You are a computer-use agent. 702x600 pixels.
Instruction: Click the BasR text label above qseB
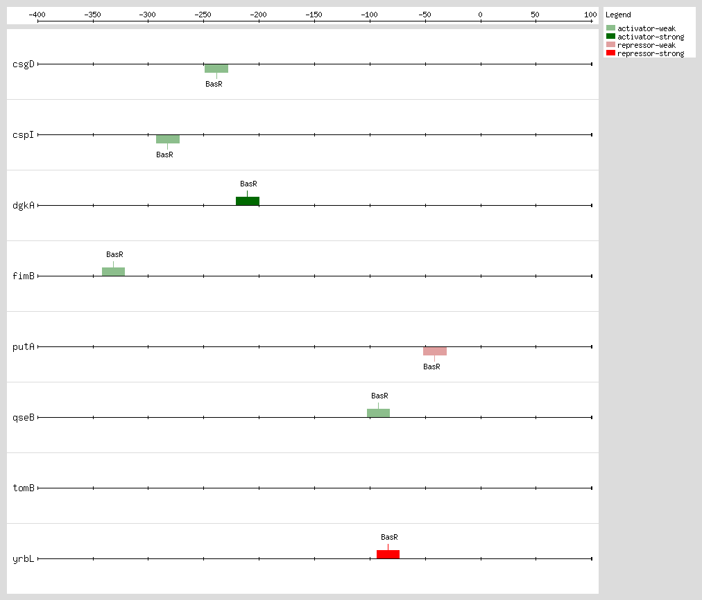[x=379, y=396]
